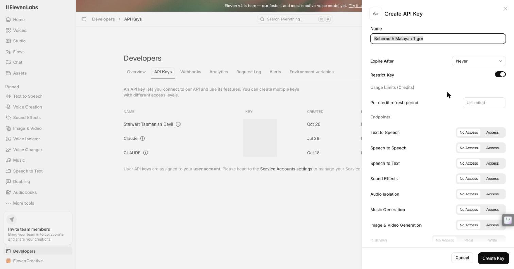Set Music Generation to No Access
Screen dimensions: 514x269
click(468, 210)
